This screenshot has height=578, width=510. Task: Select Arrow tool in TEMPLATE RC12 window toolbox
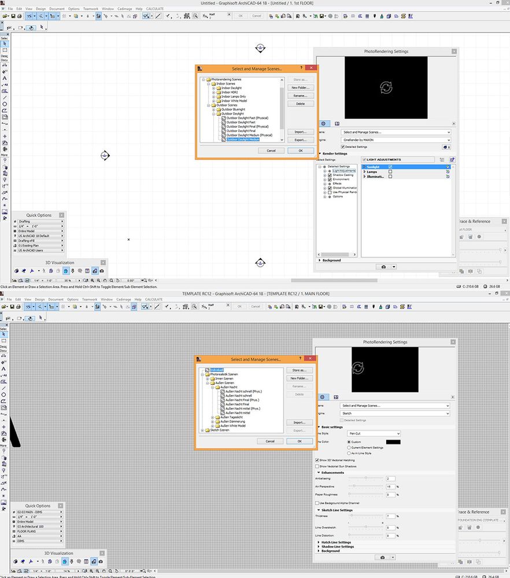coord(3,334)
